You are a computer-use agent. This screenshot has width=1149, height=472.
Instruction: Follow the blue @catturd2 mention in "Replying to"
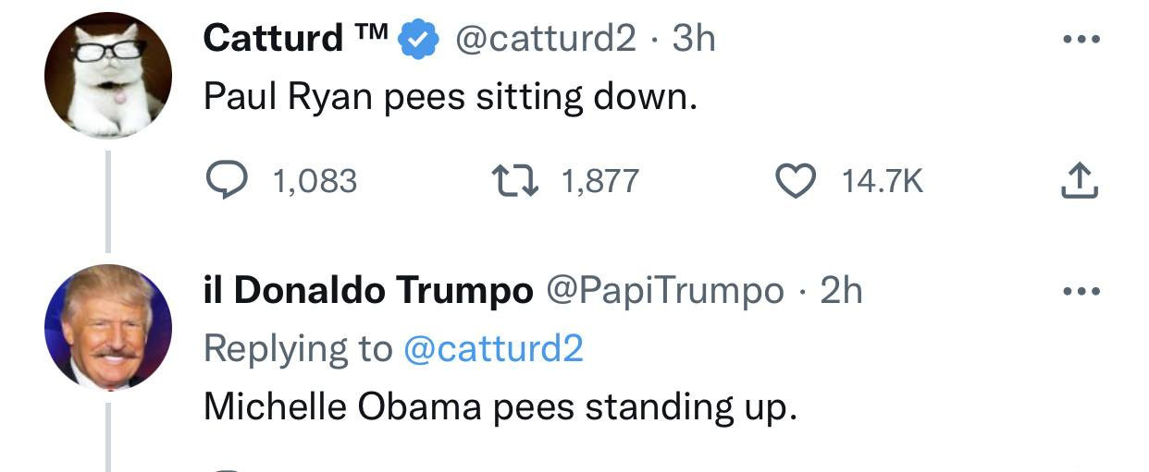coord(493,348)
